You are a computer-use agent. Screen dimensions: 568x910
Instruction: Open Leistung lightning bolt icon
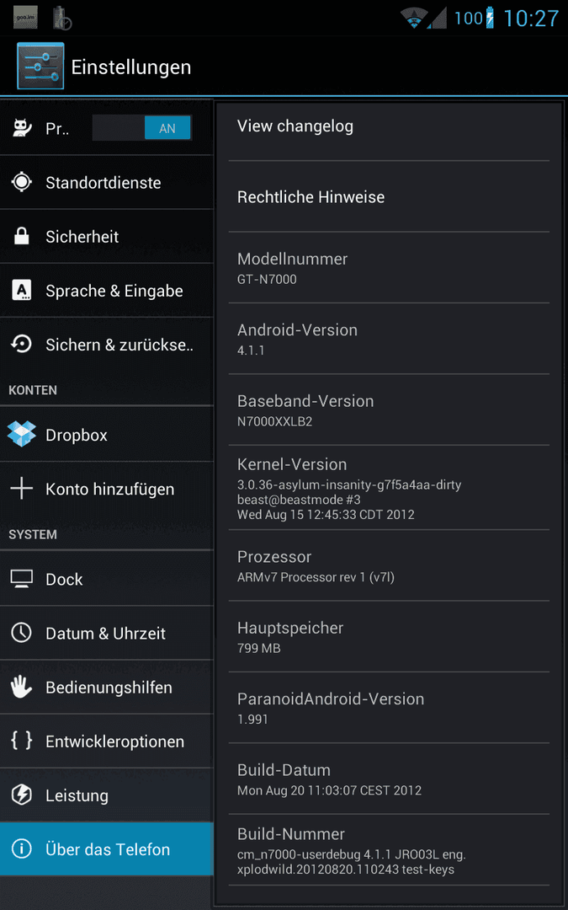point(21,795)
